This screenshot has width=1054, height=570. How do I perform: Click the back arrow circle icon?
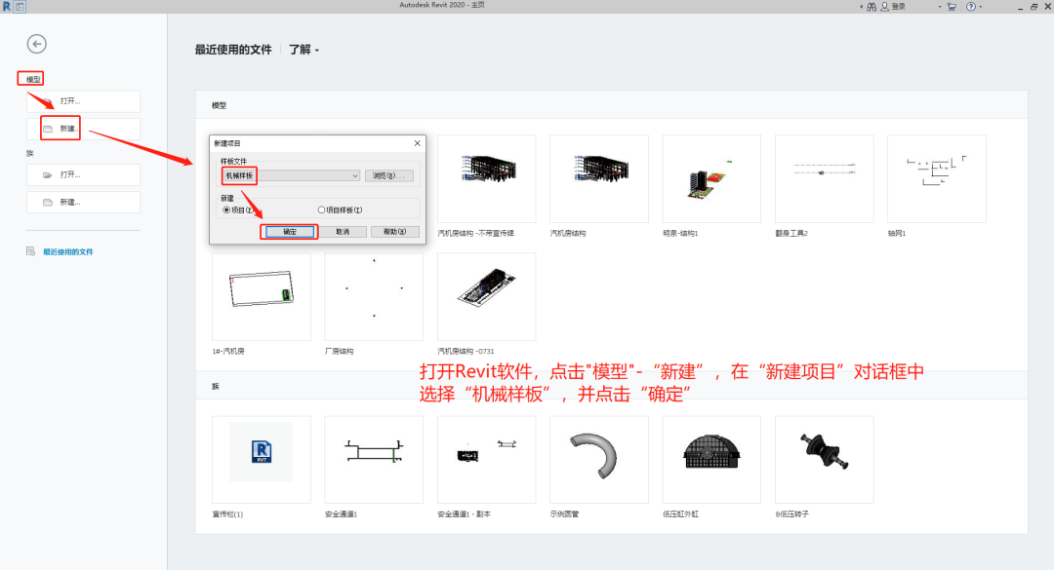pyautogui.click(x=36, y=44)
